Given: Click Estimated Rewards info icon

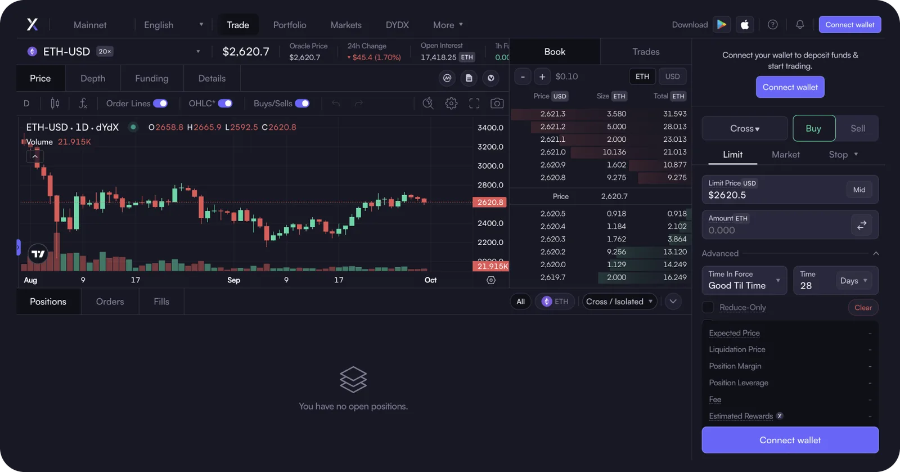Looking at the screenshot, I should point(780,416).
